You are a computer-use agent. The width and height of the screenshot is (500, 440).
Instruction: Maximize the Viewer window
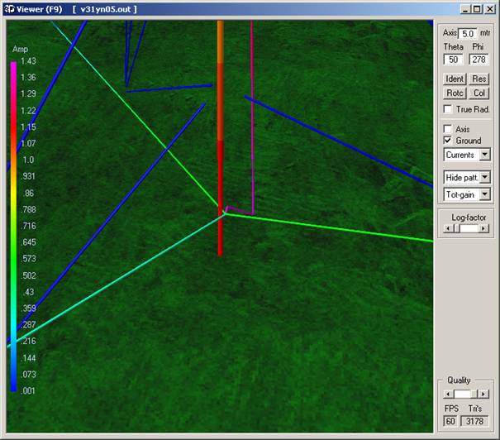pos(478,9)
